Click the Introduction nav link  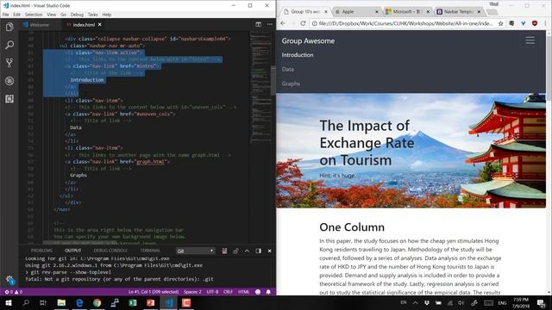[x=298, y=55]
